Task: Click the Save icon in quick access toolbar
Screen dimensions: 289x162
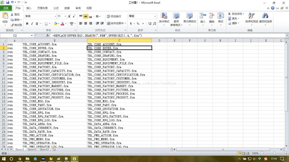Action: [7, 2]
